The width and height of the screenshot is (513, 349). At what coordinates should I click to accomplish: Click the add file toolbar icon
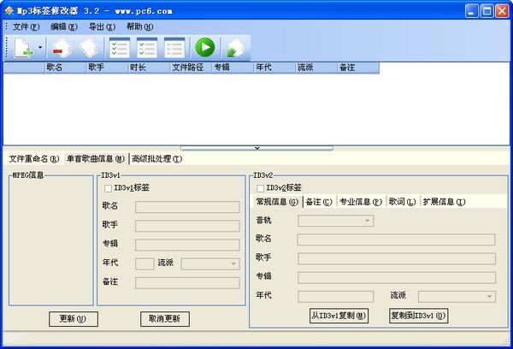pos(24,48)
